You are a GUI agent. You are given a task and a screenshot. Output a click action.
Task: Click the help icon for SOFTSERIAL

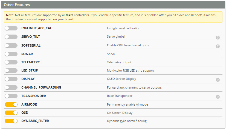point(218,46)
